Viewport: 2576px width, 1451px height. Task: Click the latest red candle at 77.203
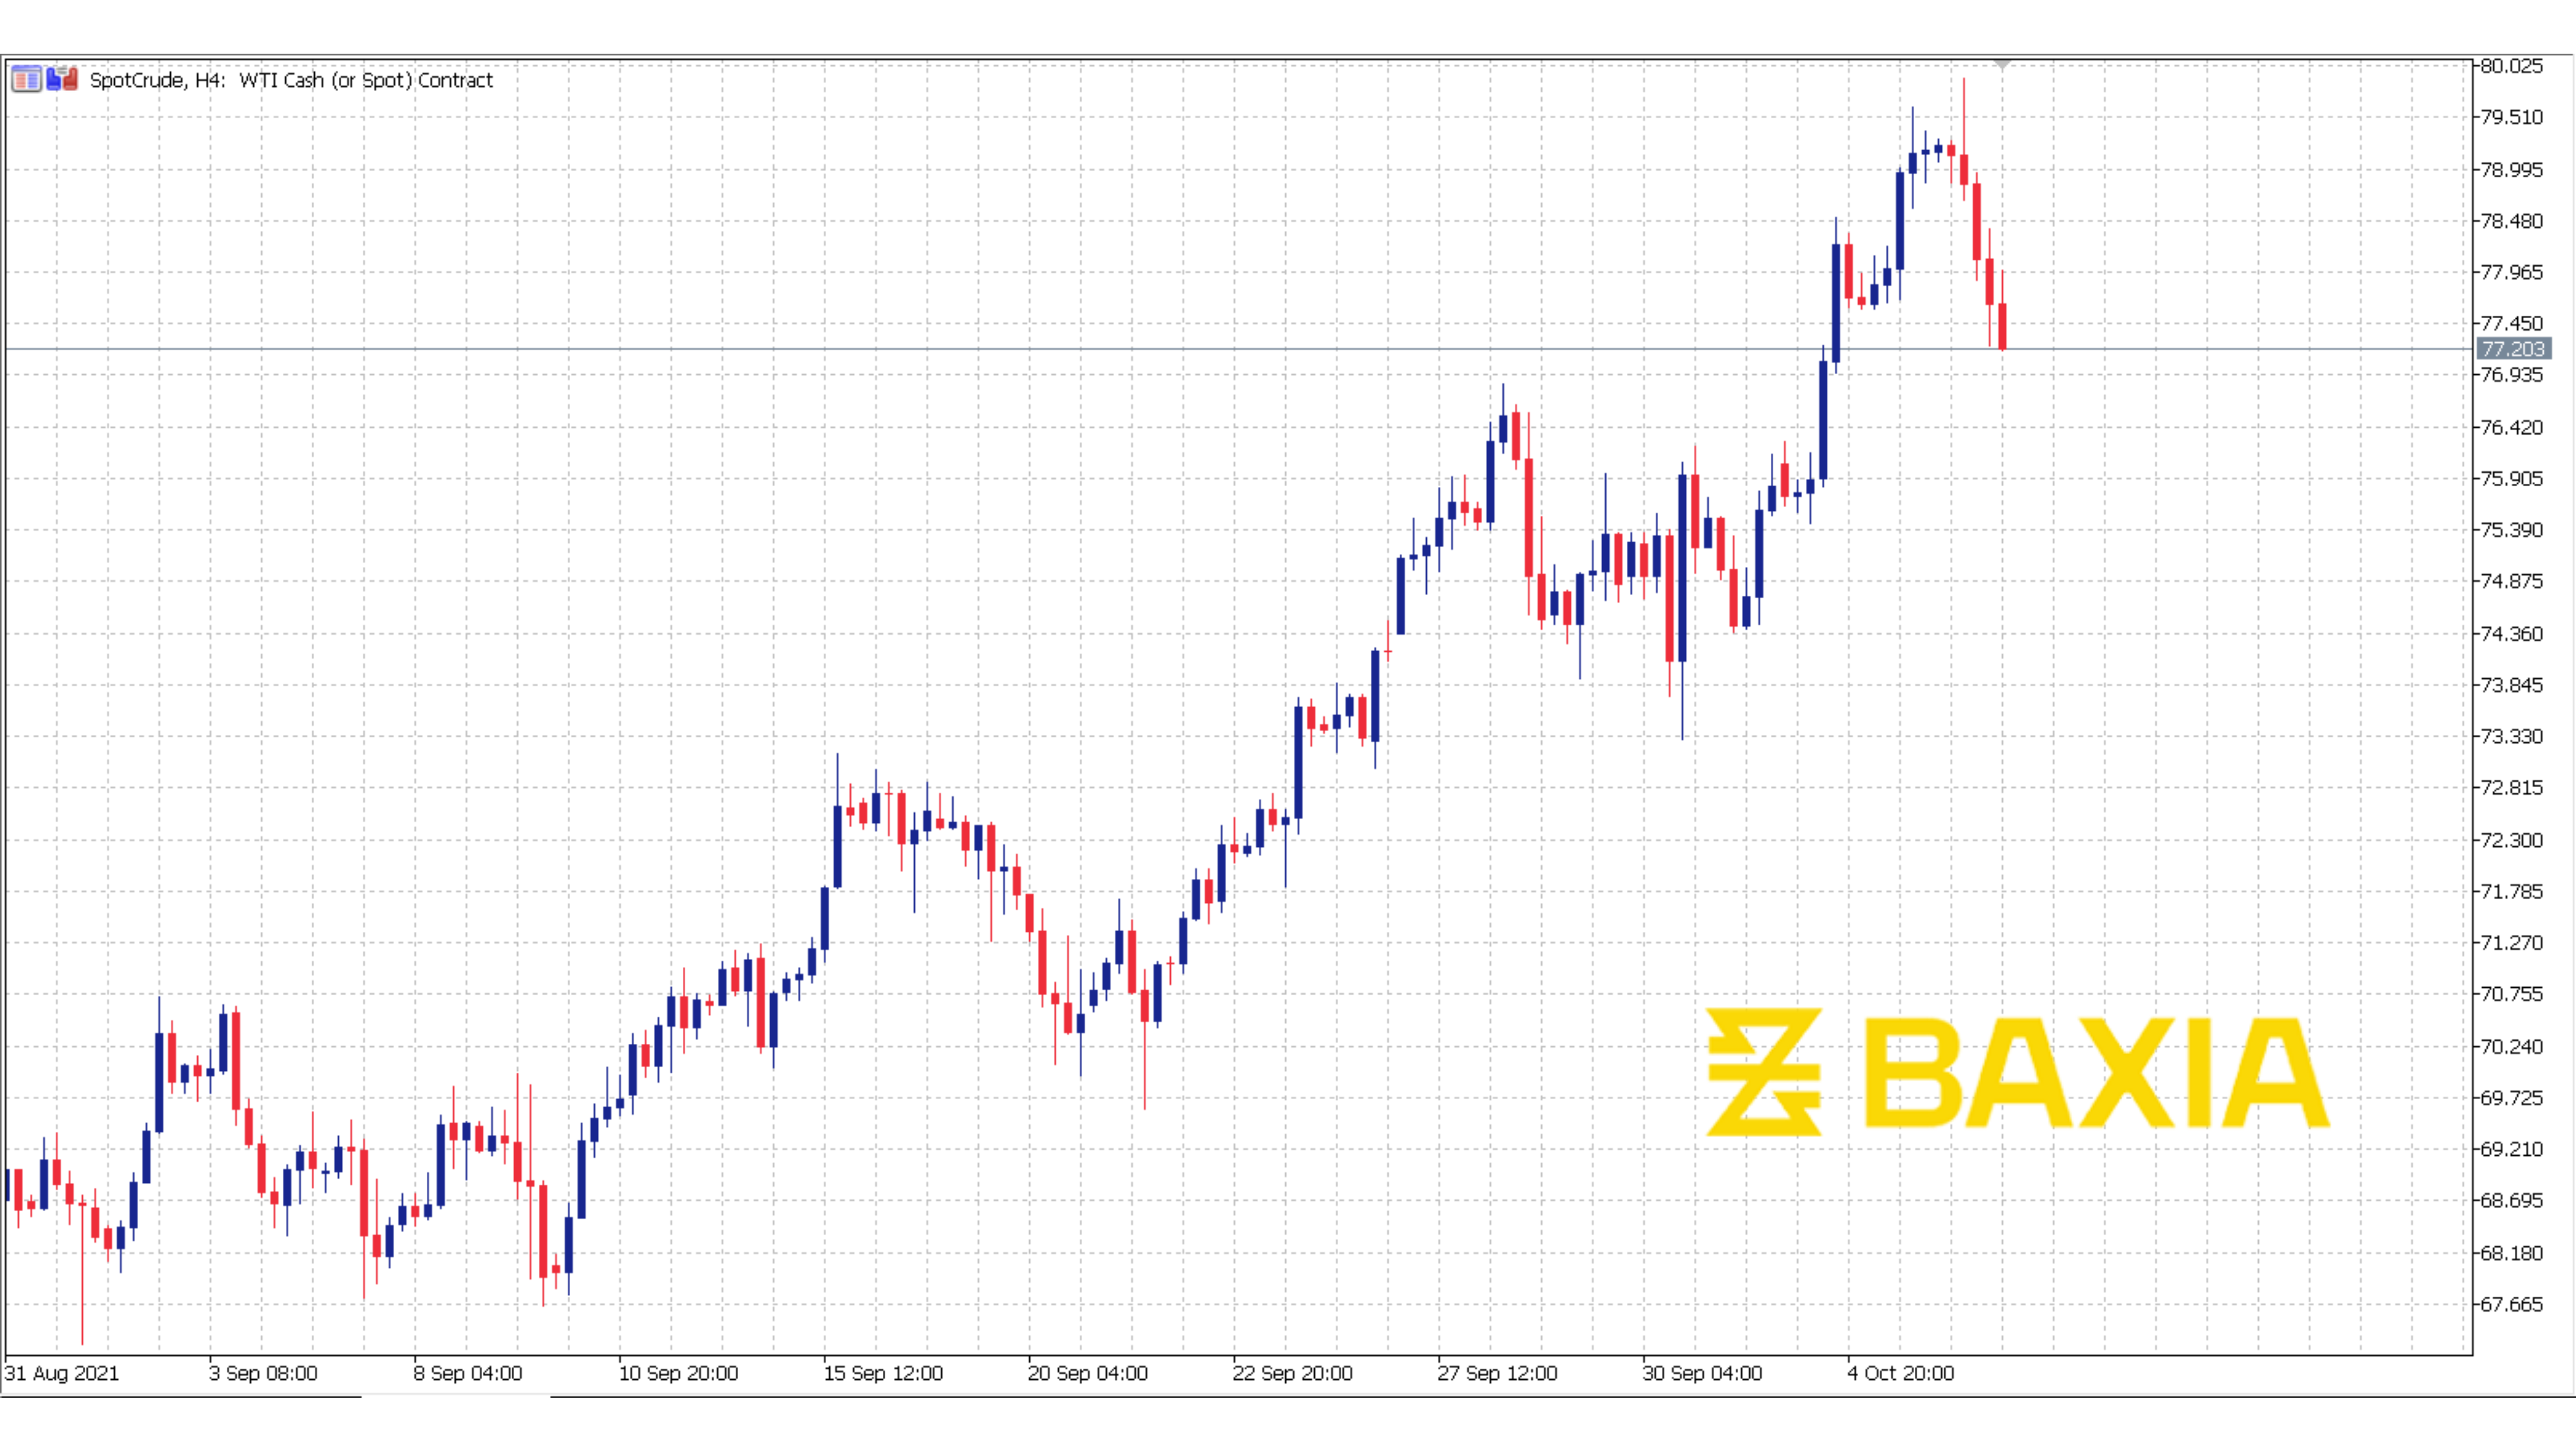click(x=2002, y=326)
